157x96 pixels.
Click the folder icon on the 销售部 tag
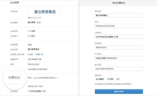click(x=97, y=79)
